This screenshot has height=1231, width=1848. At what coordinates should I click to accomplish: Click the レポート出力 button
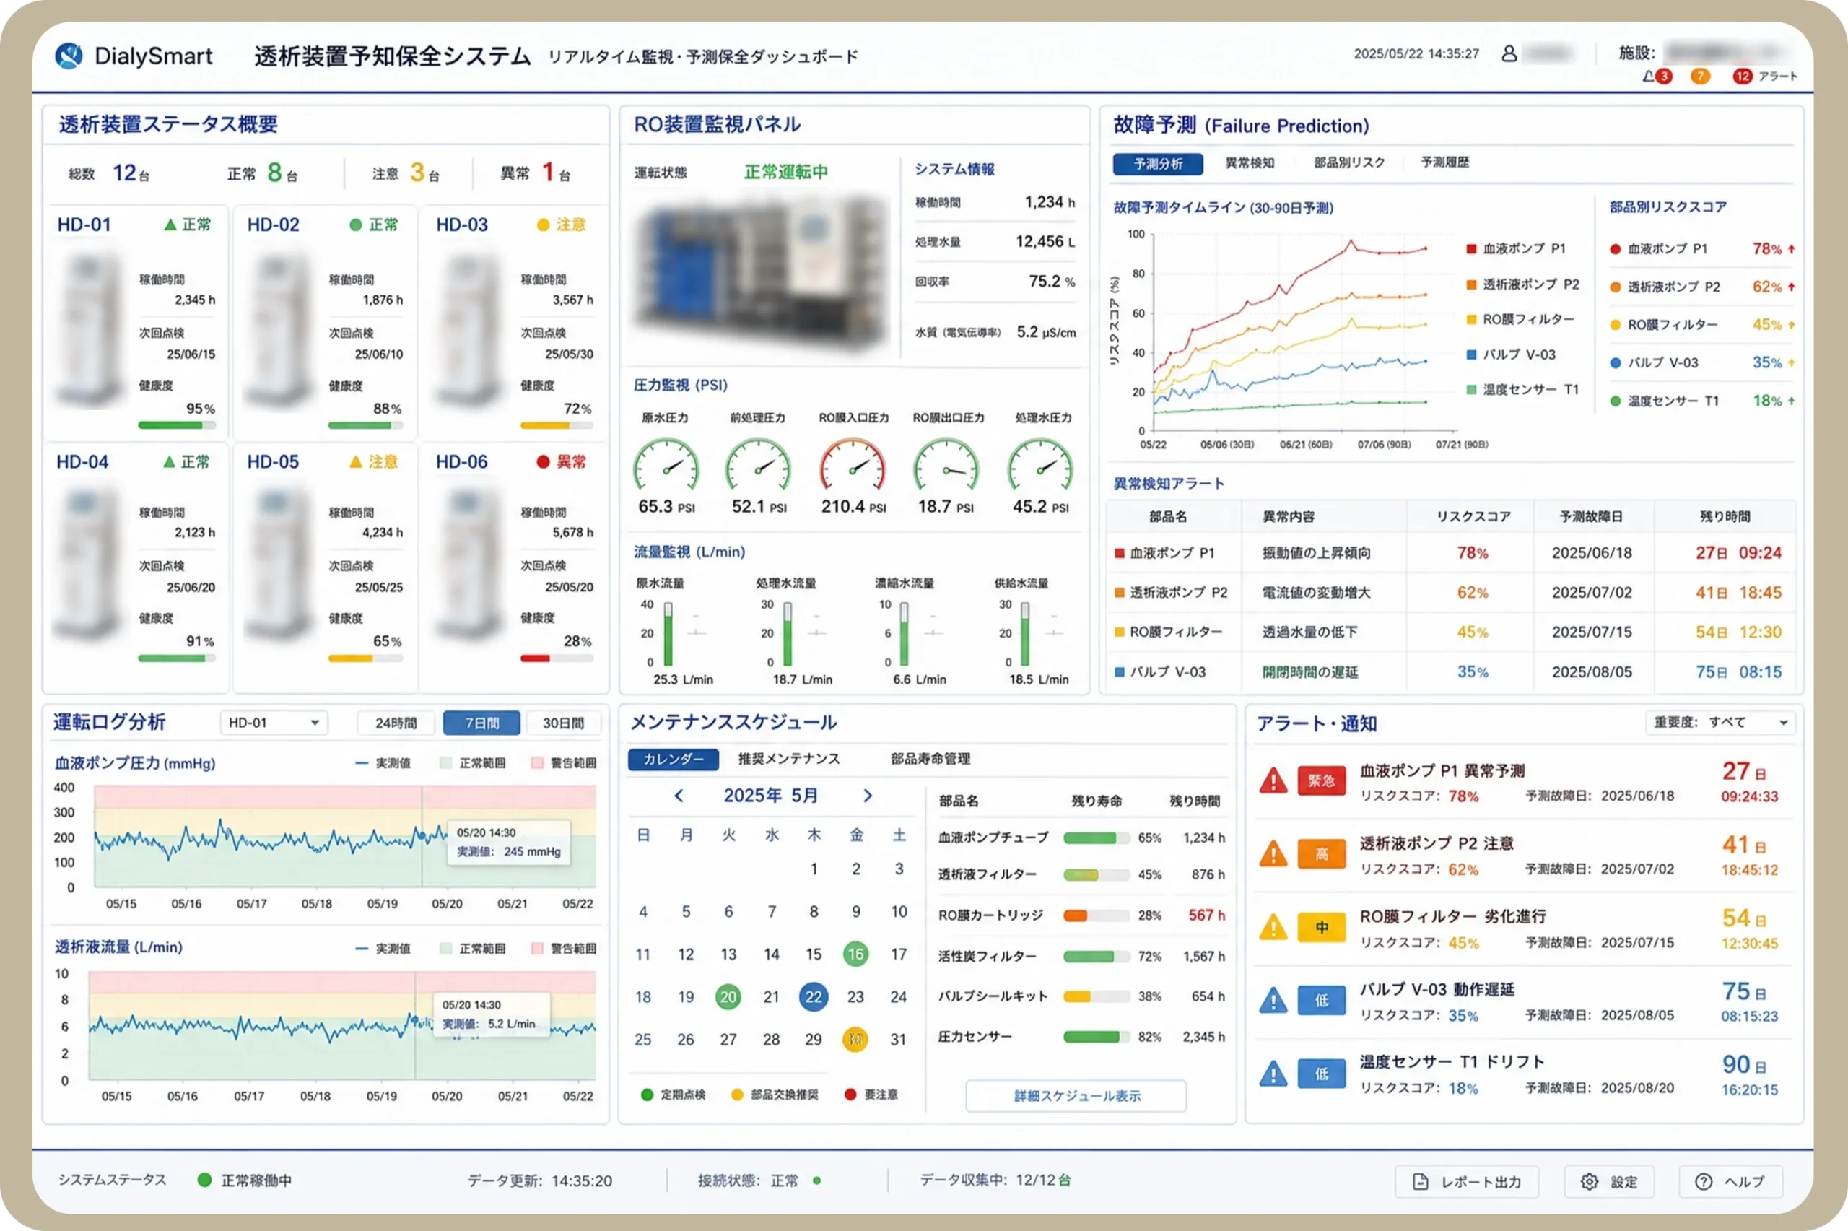pos(1466,1181)
